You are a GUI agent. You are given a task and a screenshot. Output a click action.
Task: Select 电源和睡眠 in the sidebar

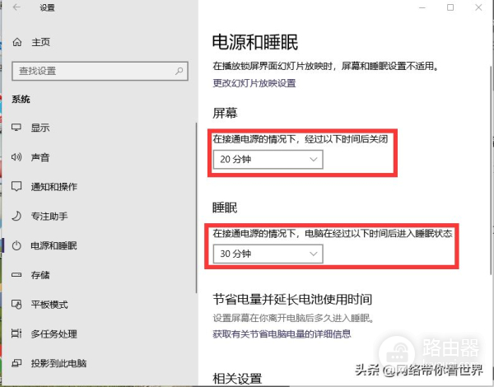click(x=54, y=245)
